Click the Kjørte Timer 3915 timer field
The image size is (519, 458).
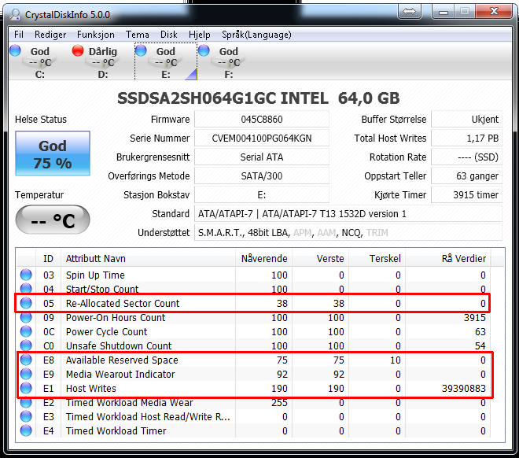466,194
